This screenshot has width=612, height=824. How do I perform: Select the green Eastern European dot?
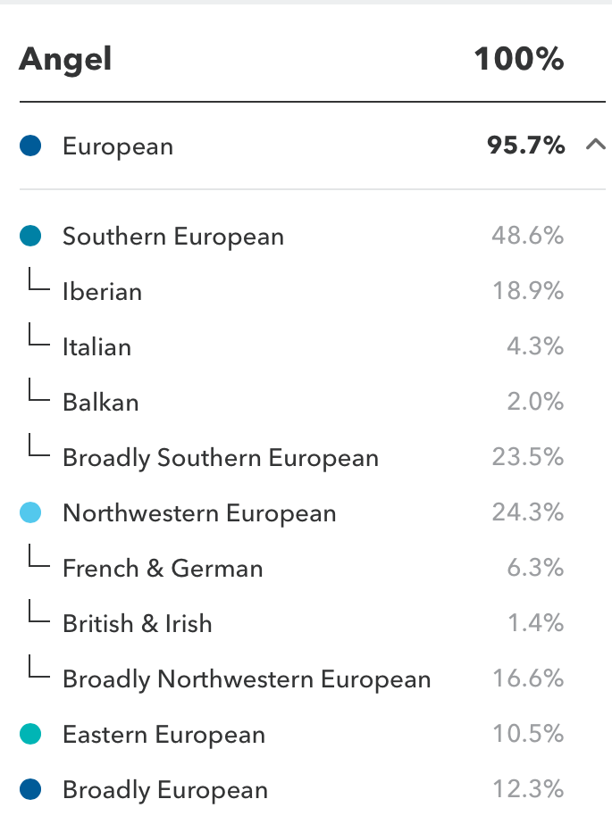[30, 734]
